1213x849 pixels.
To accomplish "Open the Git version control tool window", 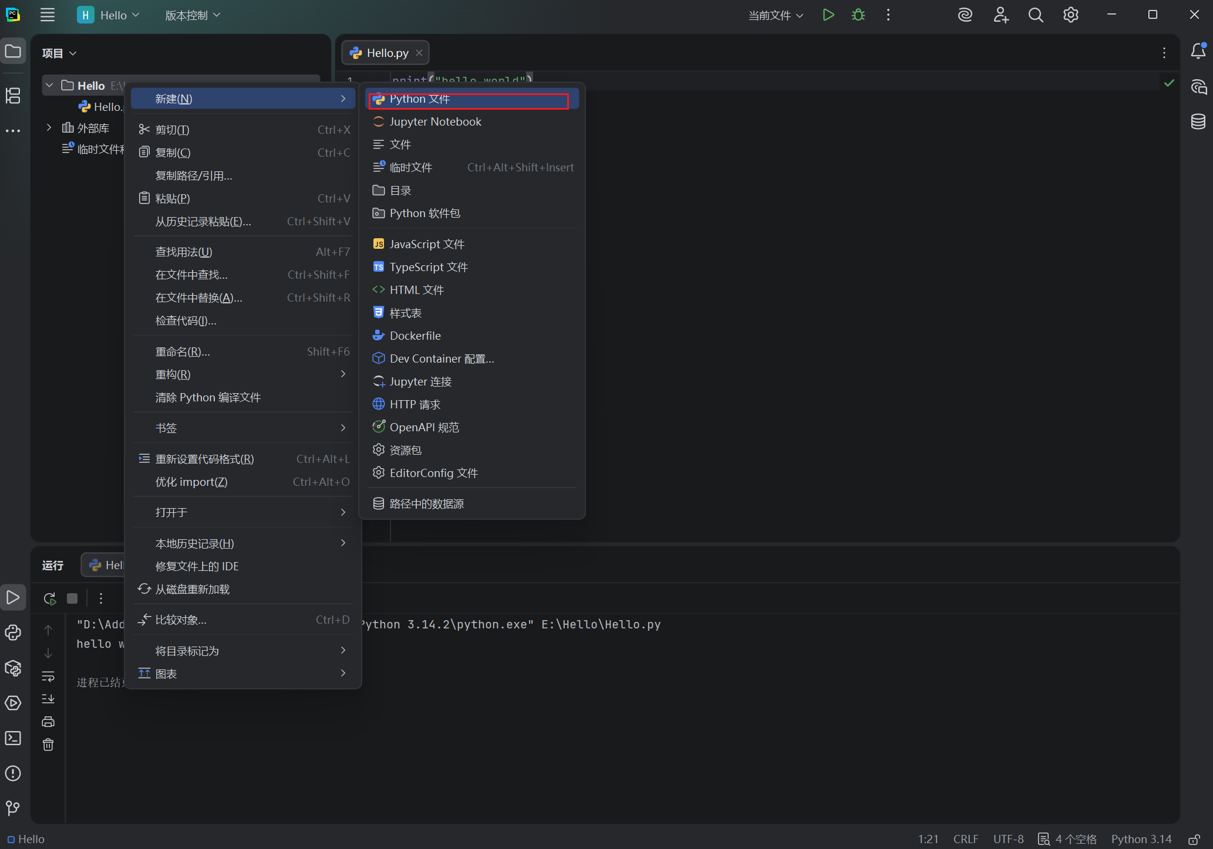I will 13,809.
